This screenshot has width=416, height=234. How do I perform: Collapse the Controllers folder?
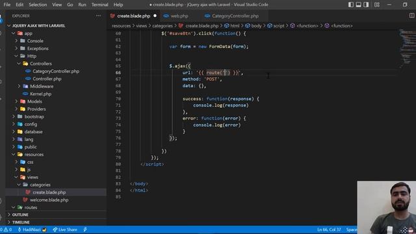tap(40, 64)
